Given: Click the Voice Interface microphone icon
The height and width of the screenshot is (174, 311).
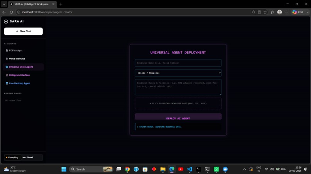Looking at the screenshot, I should click(x=7, y=59).
